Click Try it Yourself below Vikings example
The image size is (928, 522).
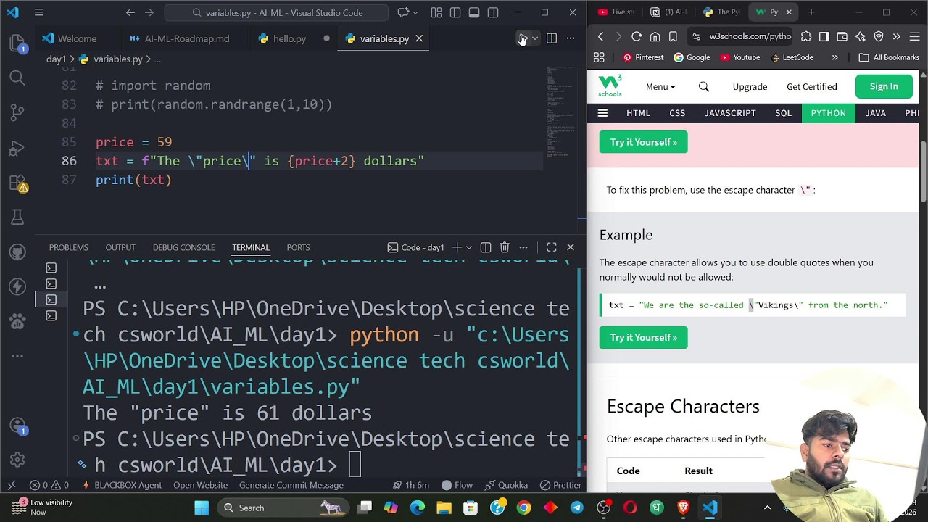coord(644,337)
